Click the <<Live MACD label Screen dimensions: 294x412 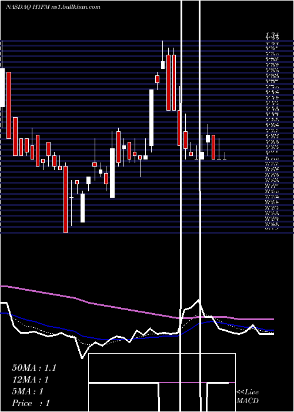pyautogui.click(x=248, y=397)
